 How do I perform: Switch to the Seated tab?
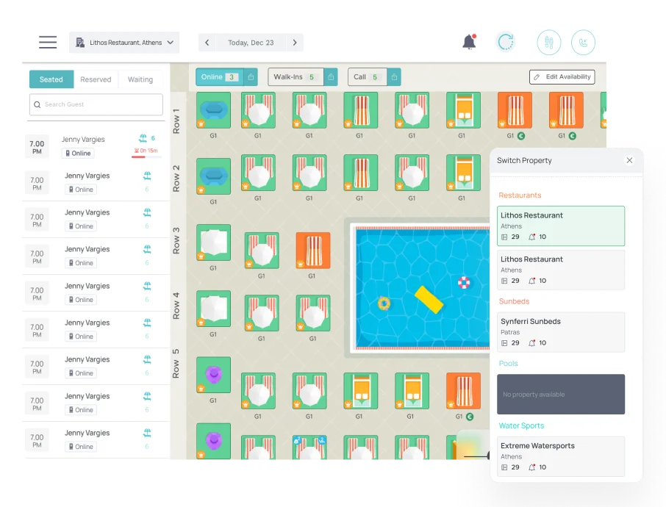pyautogui.click(x=51, y=79)
